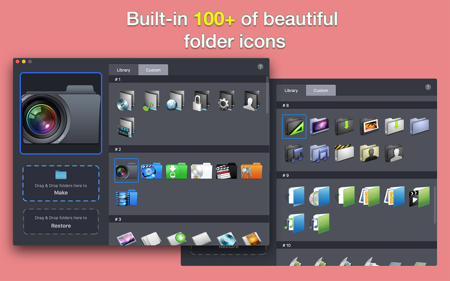Click the Make folders drop zone

click(61, 183)
